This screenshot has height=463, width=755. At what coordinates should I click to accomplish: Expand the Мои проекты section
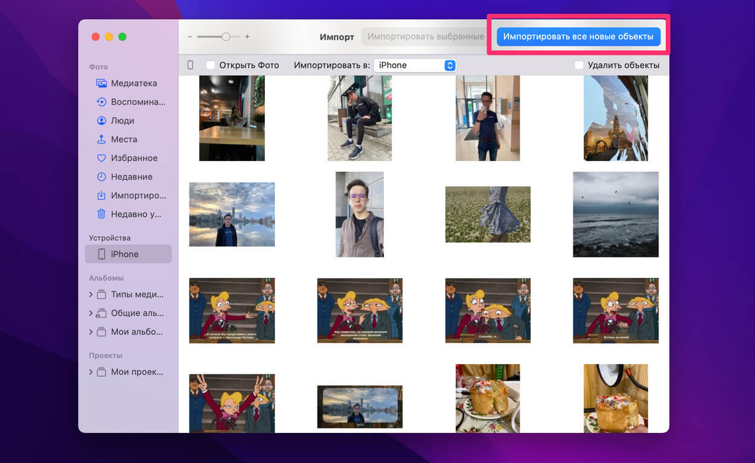tap(91, 372)
